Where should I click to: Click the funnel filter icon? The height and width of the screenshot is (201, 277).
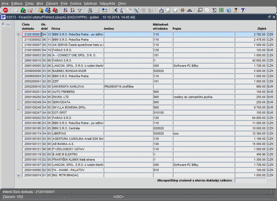80,11
